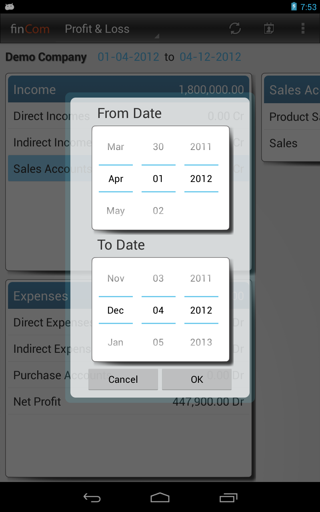Select Jan in the To Date month picker

[116, 342]
